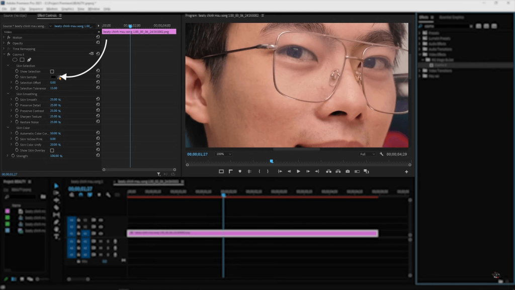Open Program monitor settings wrench icon
The height and width of the screenshot is (290, 515).
coord(380,155)
